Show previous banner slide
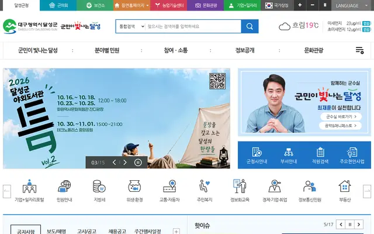Screen dimensions: 374x234 coord(115,163)
